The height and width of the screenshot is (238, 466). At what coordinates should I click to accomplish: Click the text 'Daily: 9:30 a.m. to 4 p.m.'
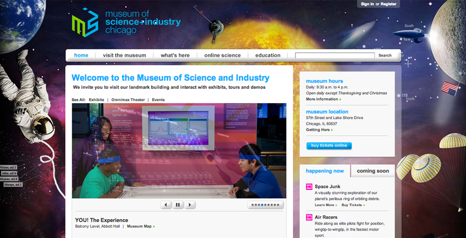[327, 87]
